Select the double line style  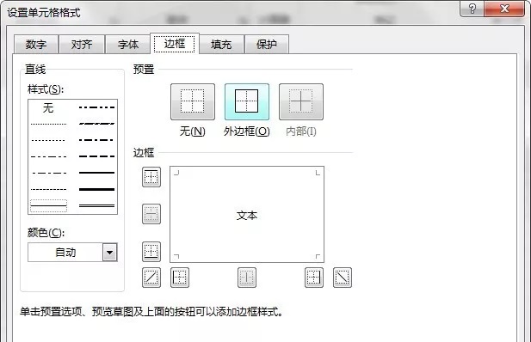click(x=97, y=205)
